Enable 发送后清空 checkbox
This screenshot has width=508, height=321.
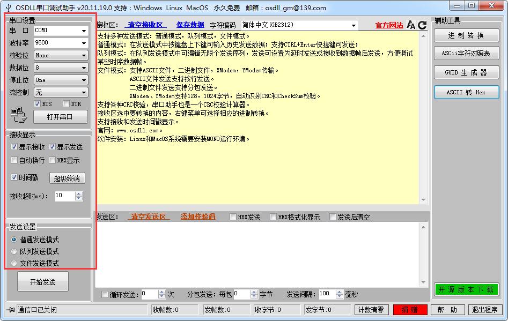click(x=333, y=217)
